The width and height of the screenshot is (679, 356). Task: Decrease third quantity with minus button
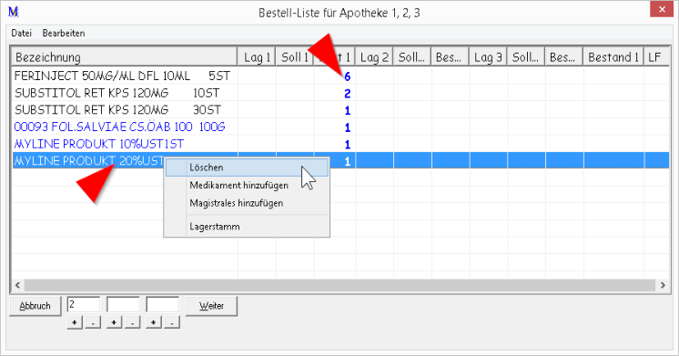(172, 322)
